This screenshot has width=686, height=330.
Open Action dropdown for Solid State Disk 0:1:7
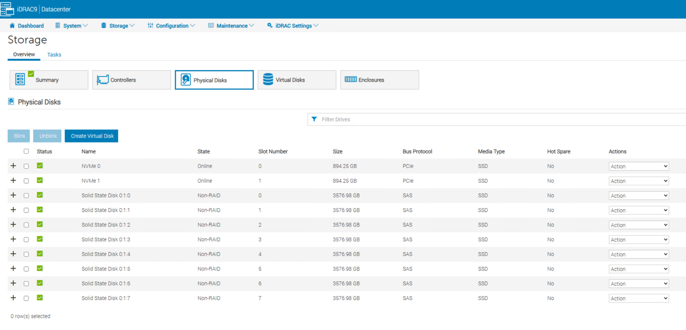(x=638, y=299)
